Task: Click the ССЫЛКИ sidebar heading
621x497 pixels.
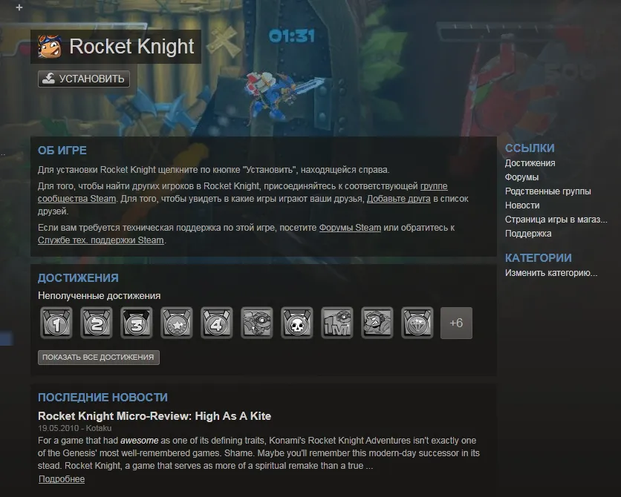Action: (x=530, y=148)
